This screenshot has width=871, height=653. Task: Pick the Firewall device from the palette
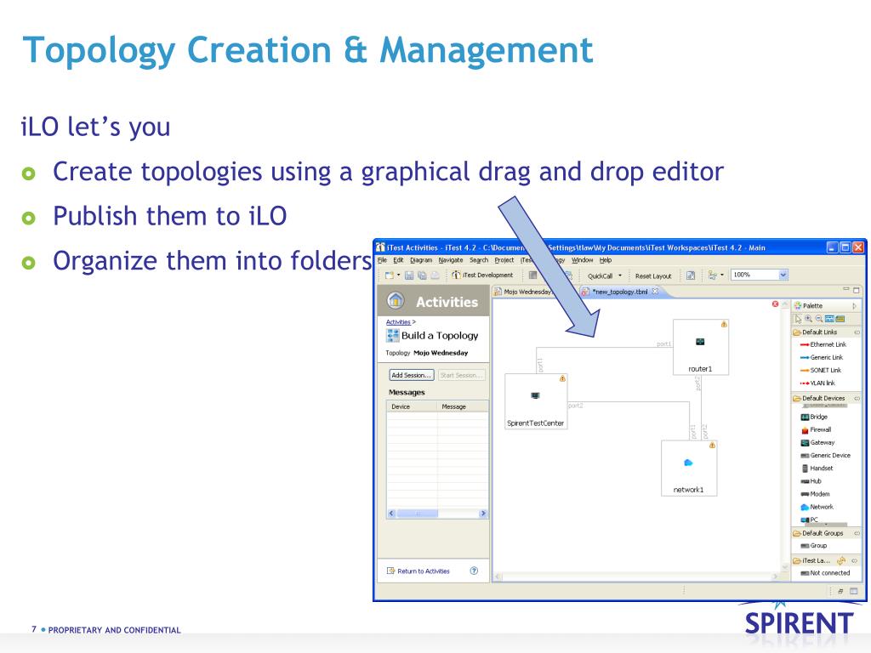816,429
